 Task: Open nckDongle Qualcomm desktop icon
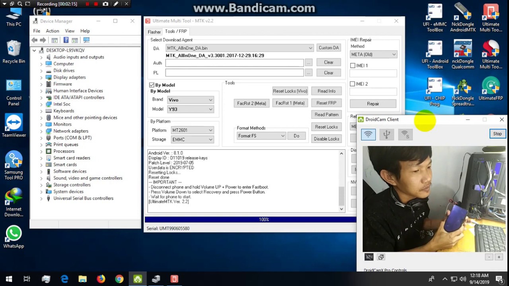pyautogui.click(x=463, y=55)
